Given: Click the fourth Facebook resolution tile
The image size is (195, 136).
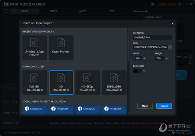Looking at the screenshot, I should point(114,110).
